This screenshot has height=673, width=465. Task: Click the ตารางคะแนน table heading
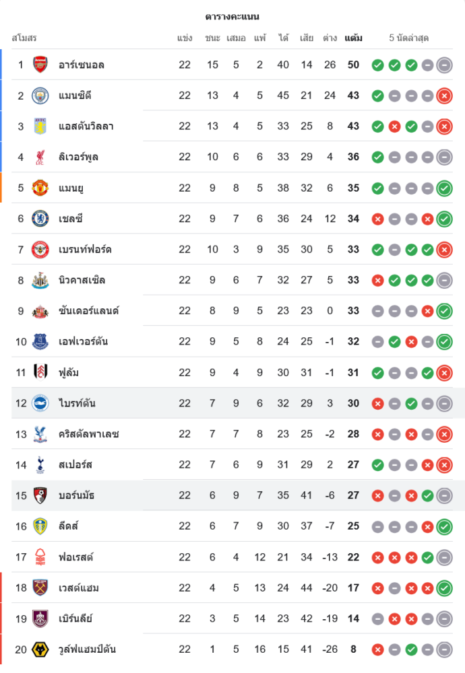click(232, 16)
